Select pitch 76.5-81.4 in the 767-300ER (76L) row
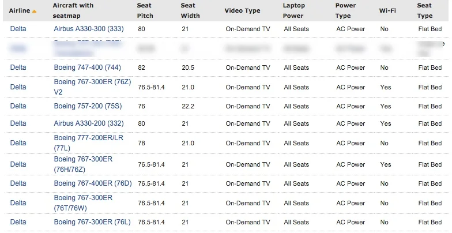The image size is (452, 233). (151, 223)
